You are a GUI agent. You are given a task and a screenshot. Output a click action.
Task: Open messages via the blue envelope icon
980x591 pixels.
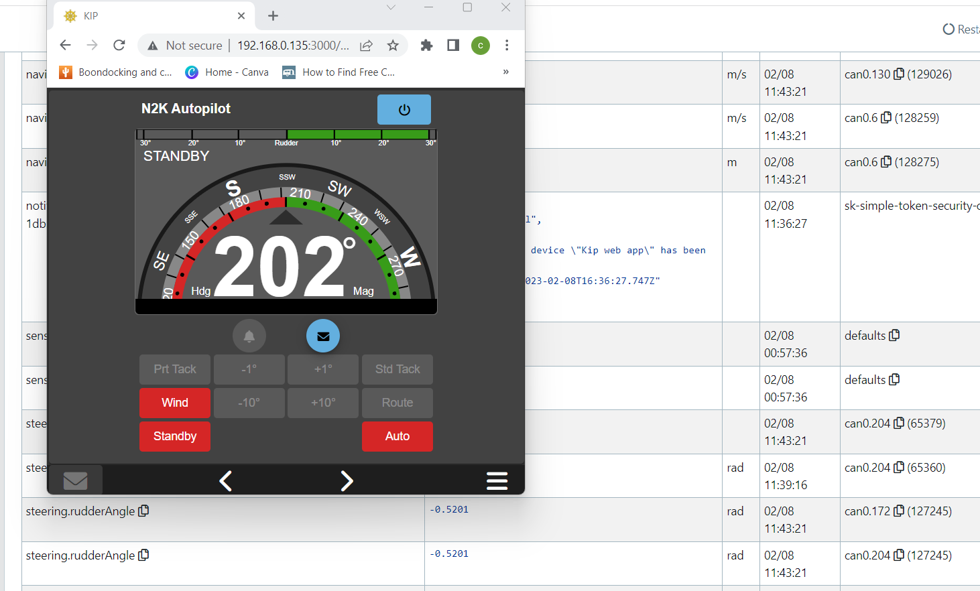pyautogui.click(x=323, y=336)
